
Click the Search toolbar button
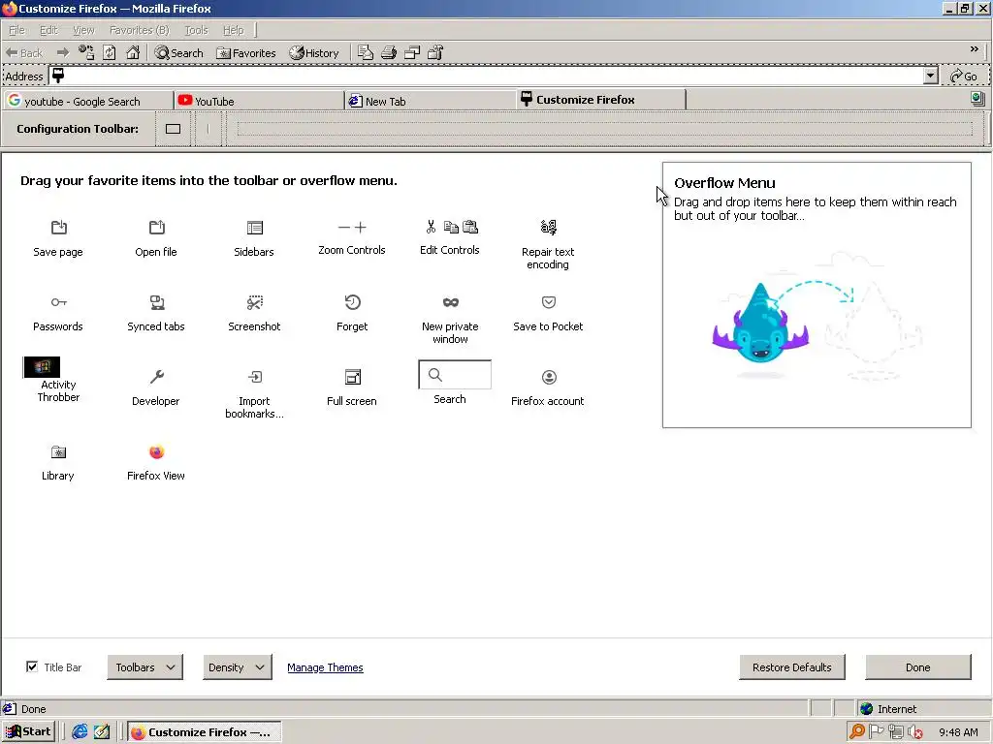click(x=179, y=52)
